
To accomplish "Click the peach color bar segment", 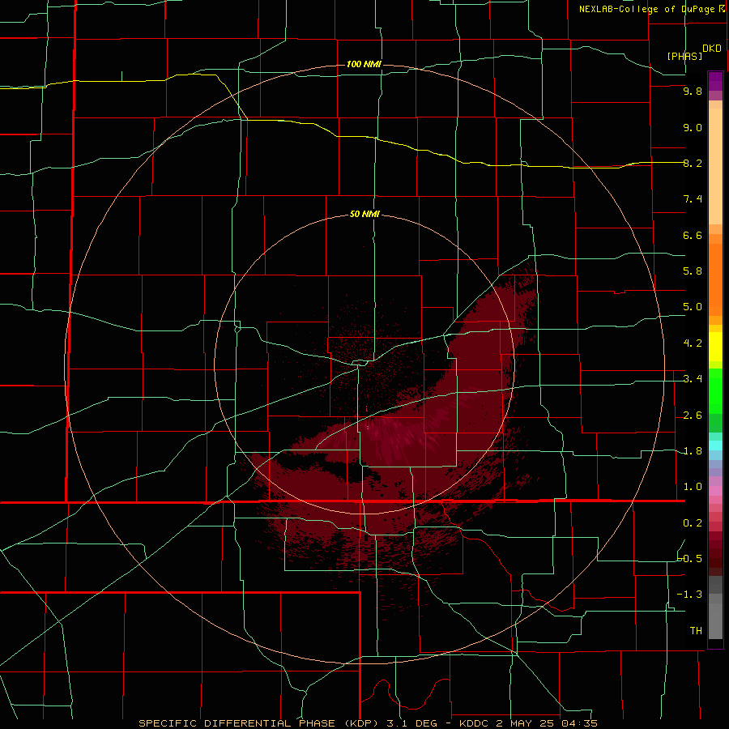I will point(715,166).
